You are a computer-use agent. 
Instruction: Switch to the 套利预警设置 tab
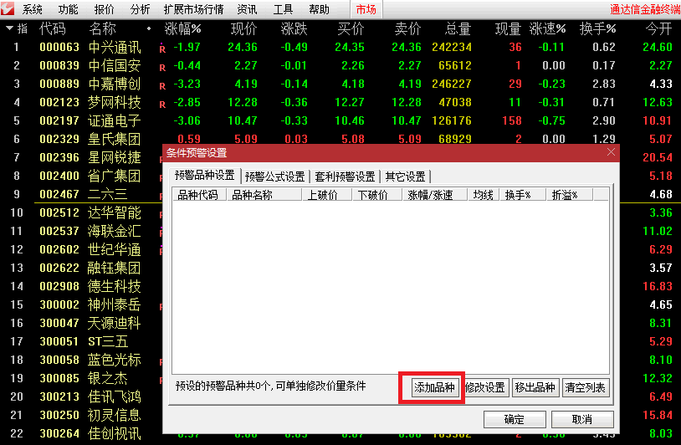(345, 176)
